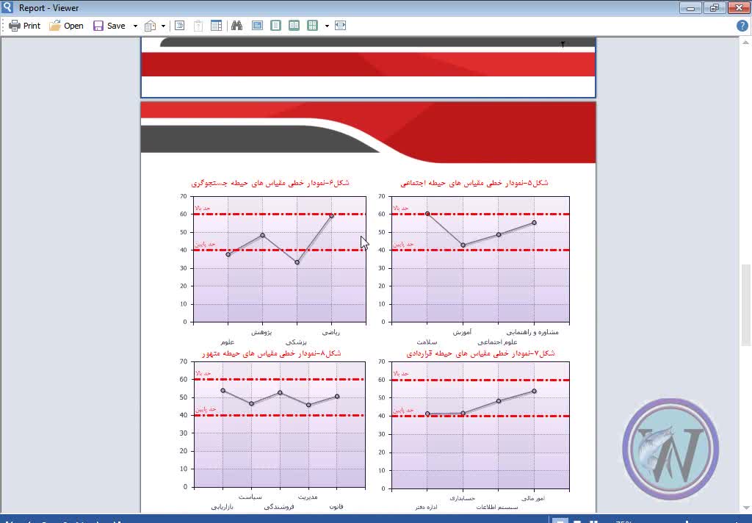The image size is (752, 523).
Task: Click axis label 'حسابداری' under chart 7
Action: pos(463,498)
